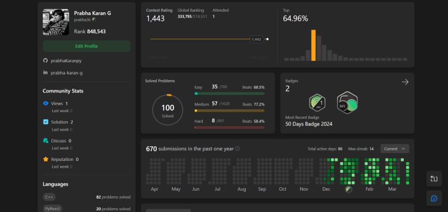Click the Easy problems progress bar
Screen dimensions: 448x212
coord(230,94)
